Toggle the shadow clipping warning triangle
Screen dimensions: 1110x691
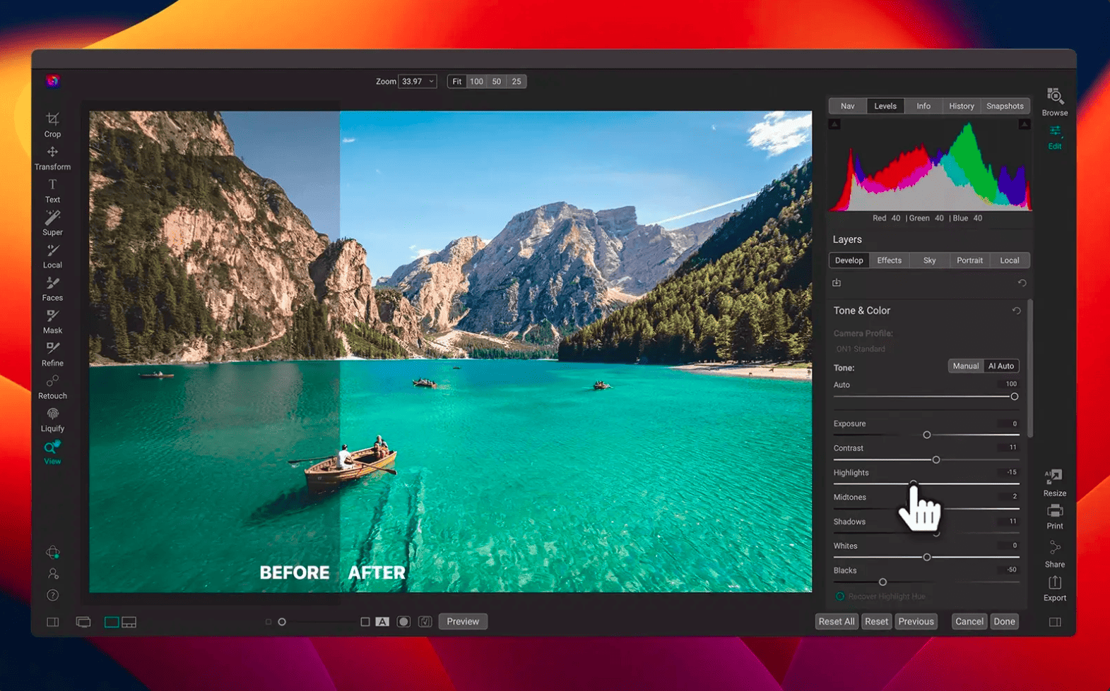[834, 124]
